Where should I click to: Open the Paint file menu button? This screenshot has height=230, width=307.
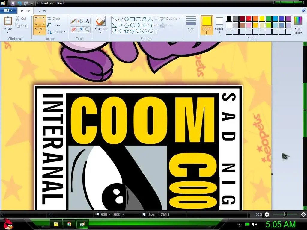(8, 10)
